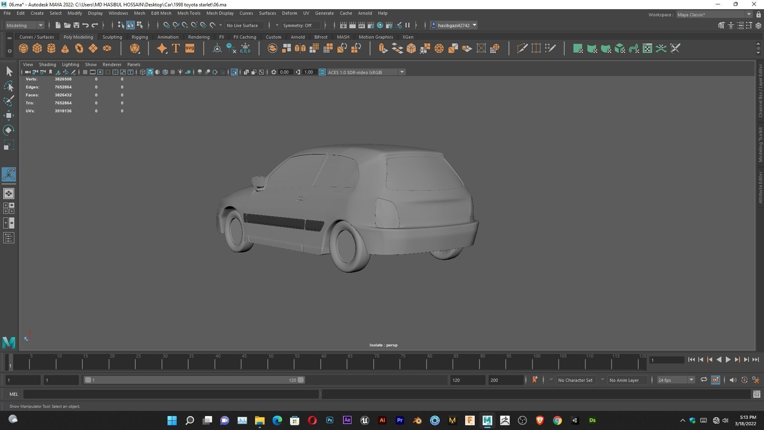Open the ACES 1.0 SDR-video dropdown
This screenshot has width=764, height=430.
pos(366,72)
